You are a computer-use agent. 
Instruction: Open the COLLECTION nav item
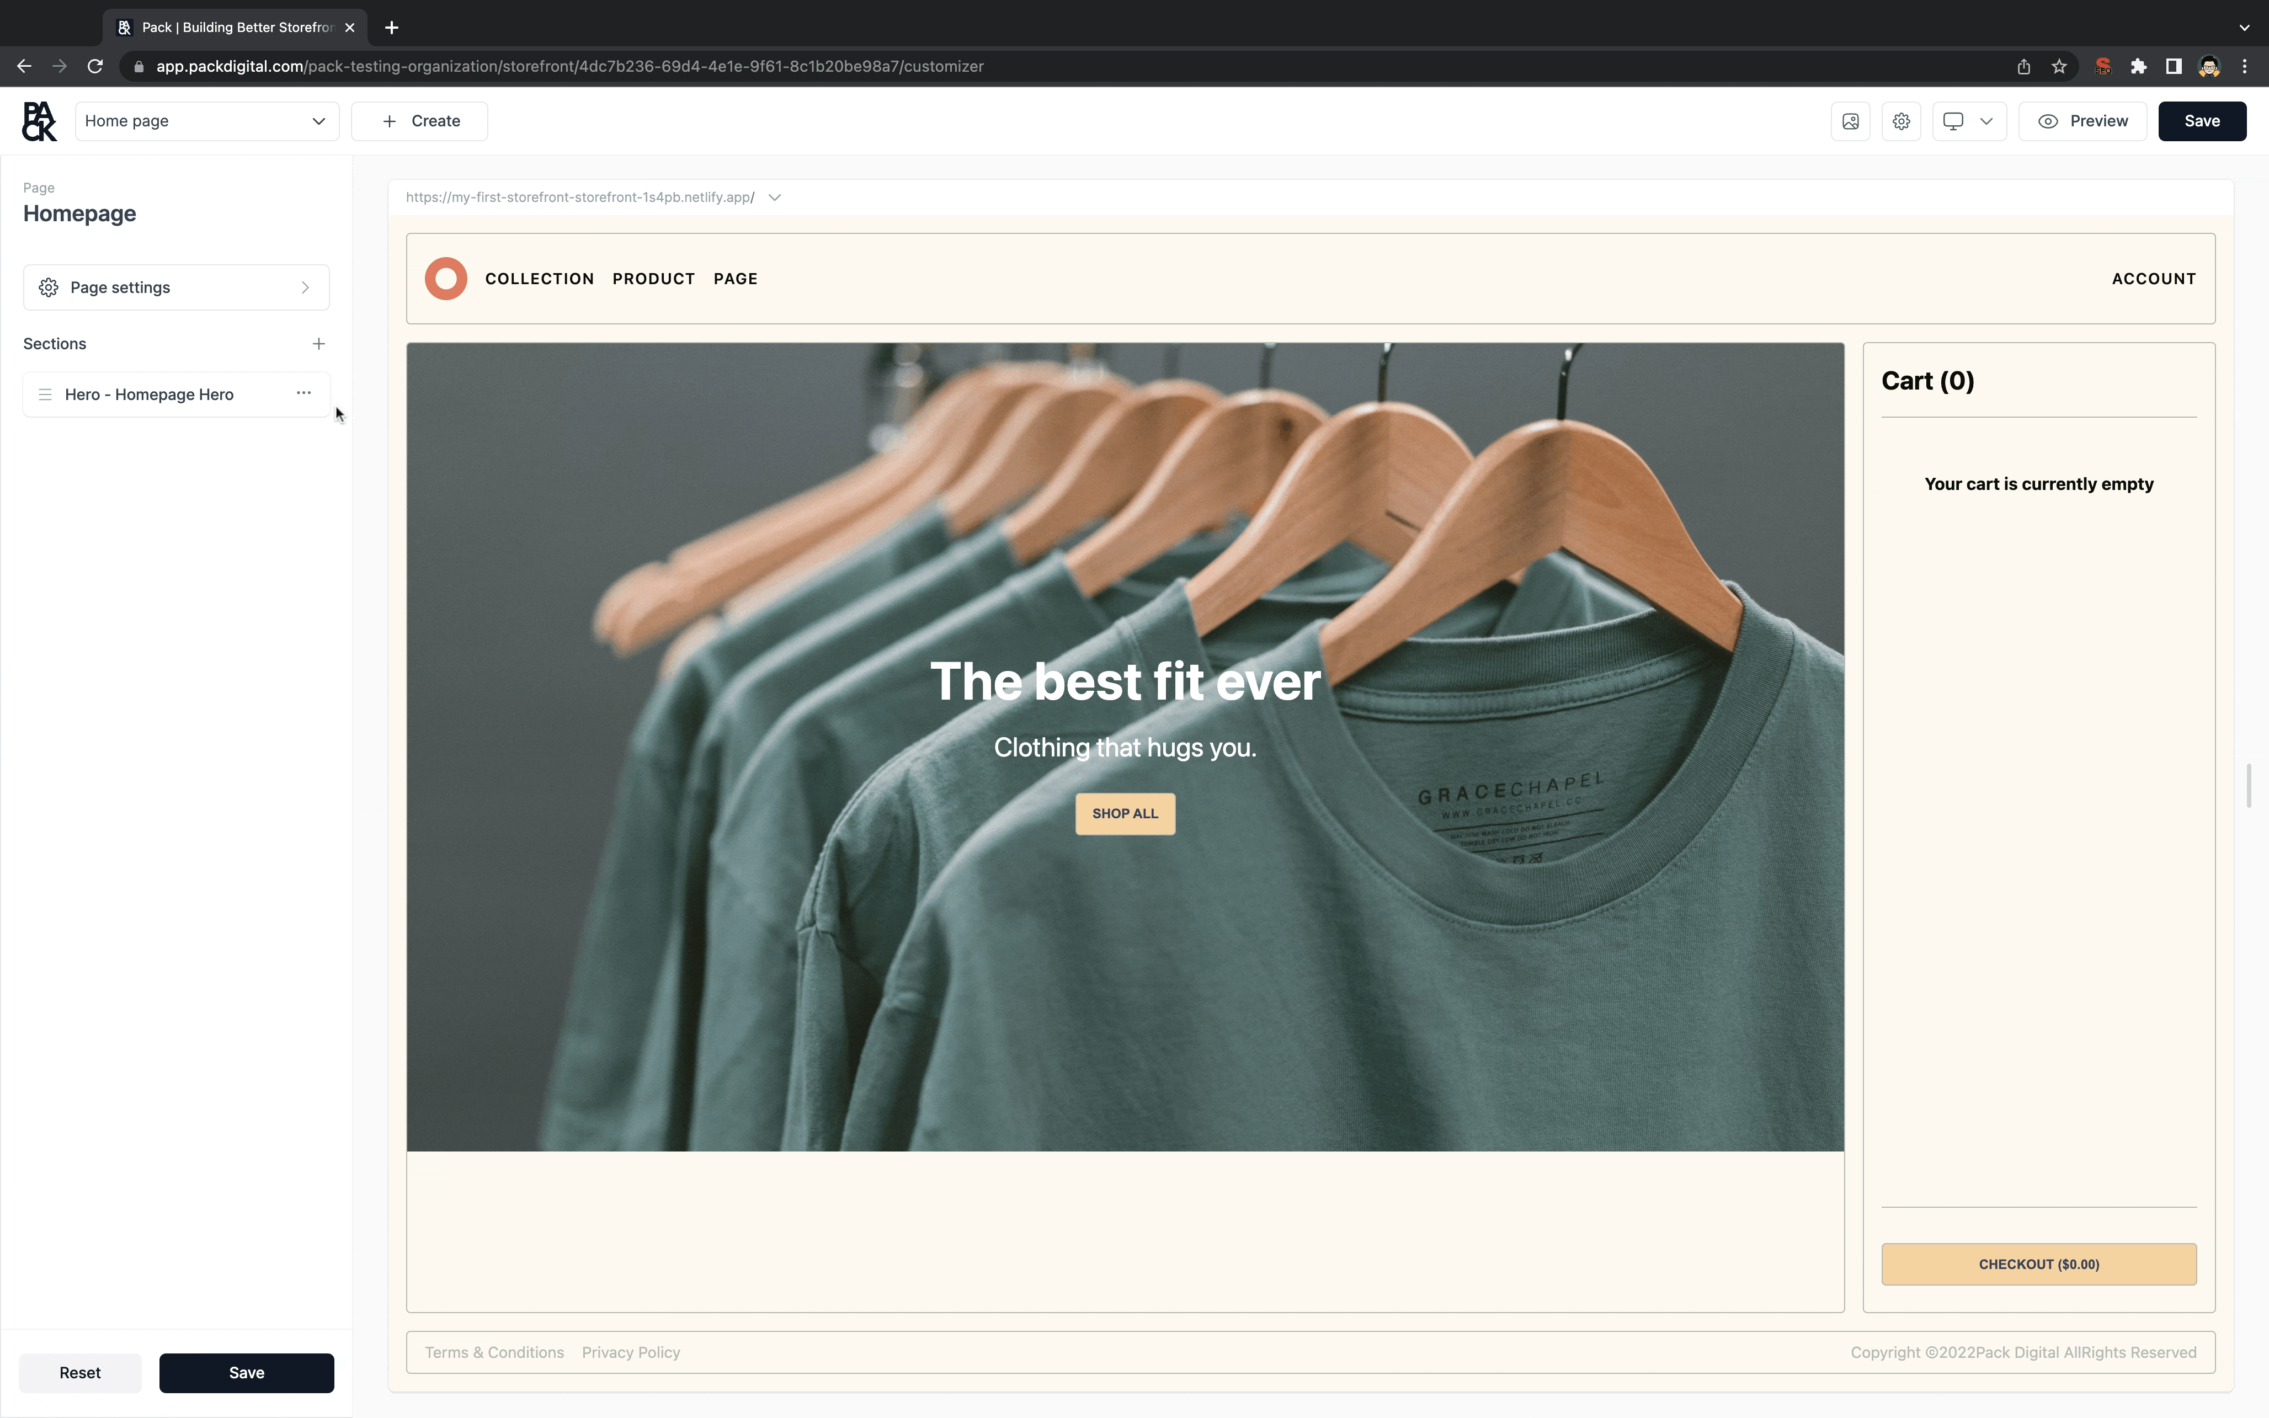pyautogui.click(x=539, y=279)
